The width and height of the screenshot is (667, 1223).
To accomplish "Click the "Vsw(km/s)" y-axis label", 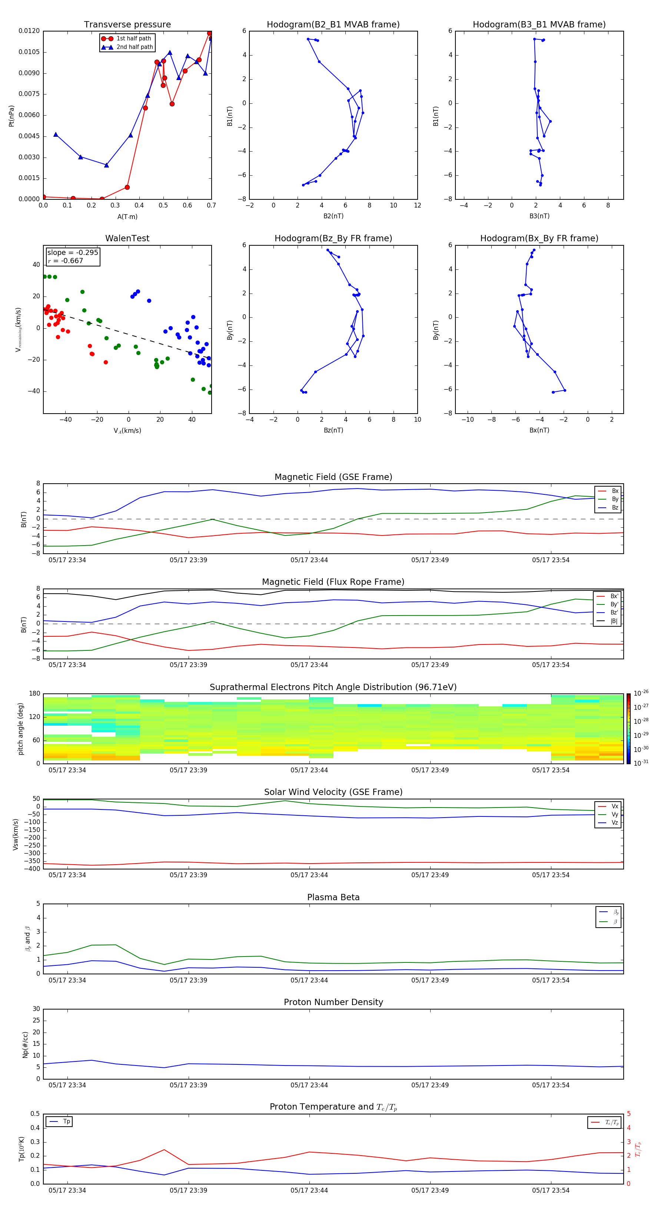I will click(x=16, y=834).
